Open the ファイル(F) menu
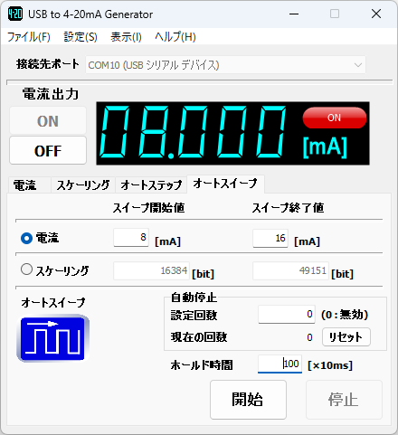Viewport: 398px width, 435px height. [x=29, y=37]
